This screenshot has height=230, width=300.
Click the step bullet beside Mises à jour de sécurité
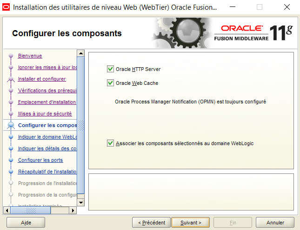click(11, 114)
